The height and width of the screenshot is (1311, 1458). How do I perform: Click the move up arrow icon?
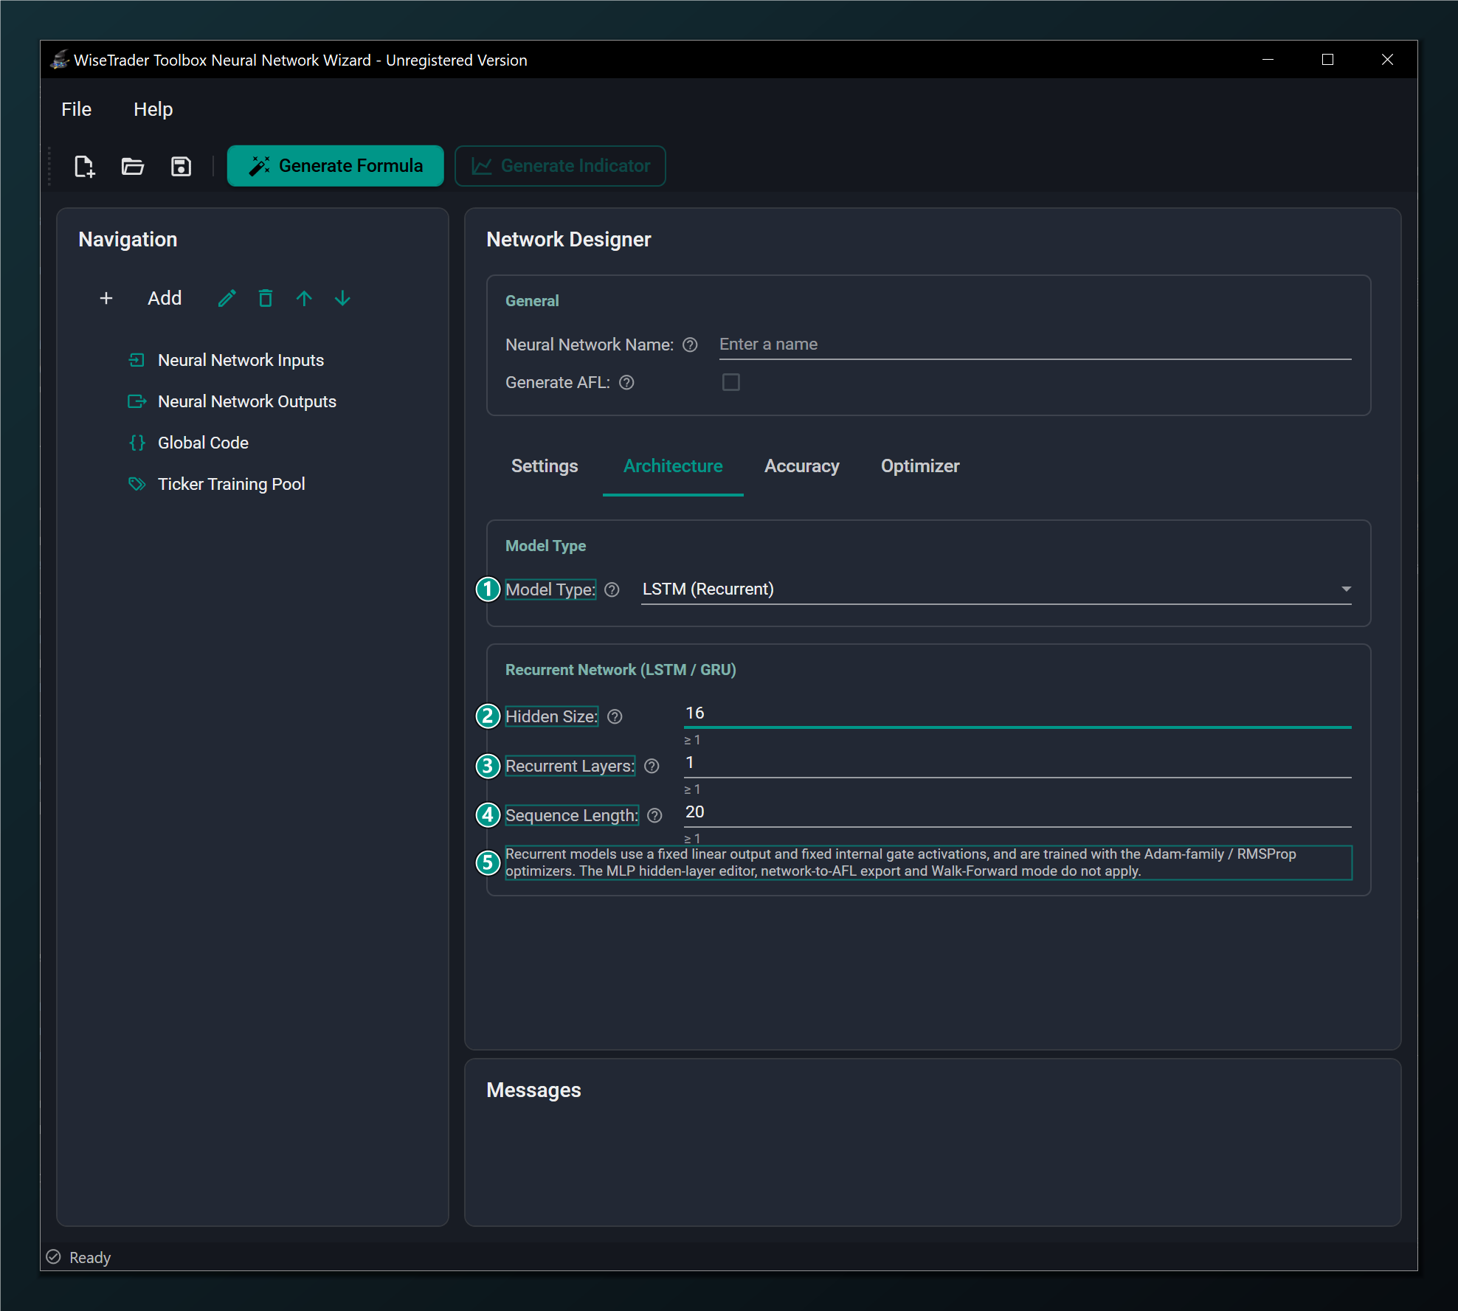[304, 298]
